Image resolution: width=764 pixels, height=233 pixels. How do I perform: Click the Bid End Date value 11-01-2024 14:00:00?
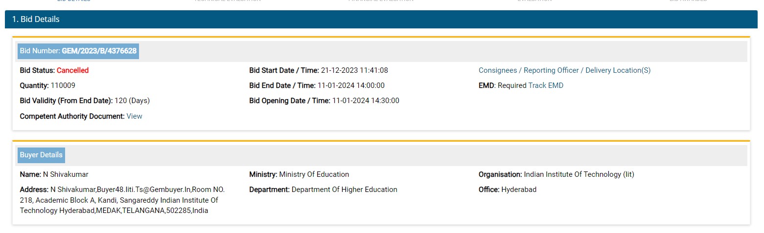click(351, 85)
